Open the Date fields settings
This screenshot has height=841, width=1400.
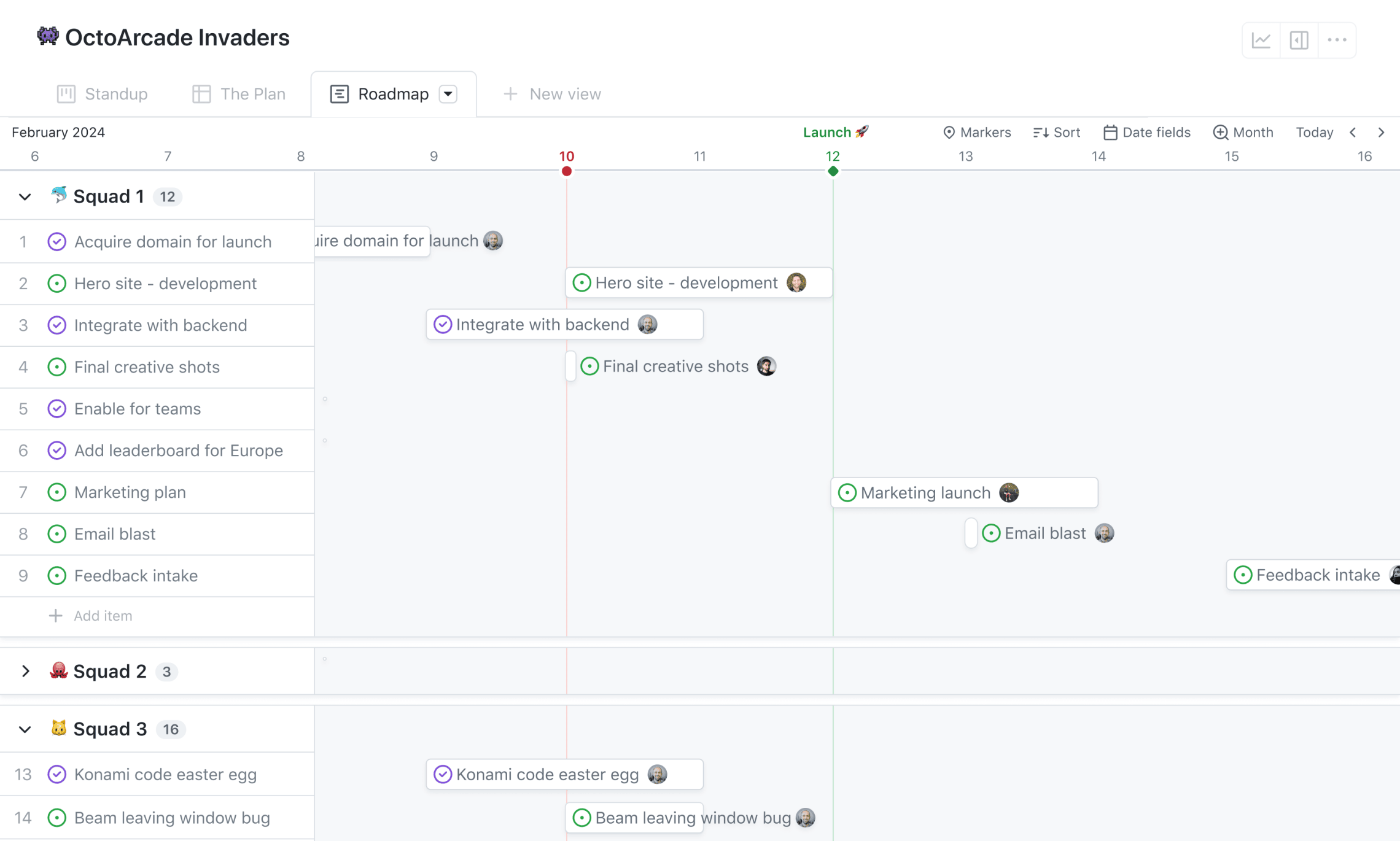(x=1146, y=132)
